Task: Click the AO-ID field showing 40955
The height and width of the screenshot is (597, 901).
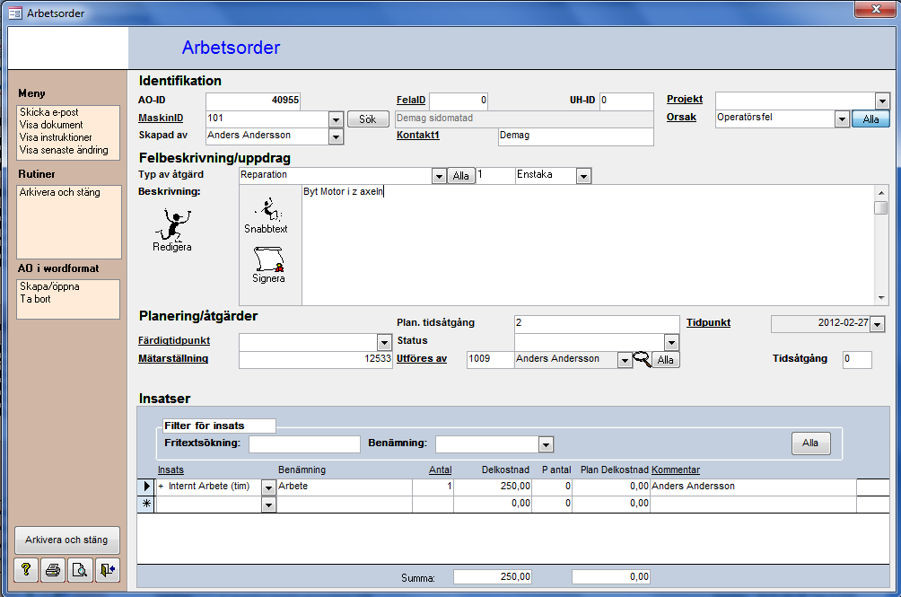Action: (x=253, y=101)
